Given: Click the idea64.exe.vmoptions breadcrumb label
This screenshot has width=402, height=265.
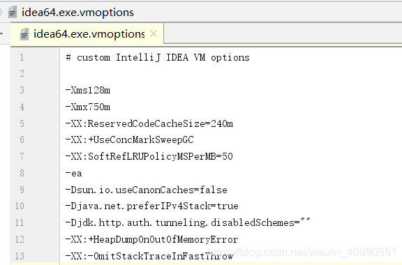Looking at the screenshot, I should tap(77, 13).
